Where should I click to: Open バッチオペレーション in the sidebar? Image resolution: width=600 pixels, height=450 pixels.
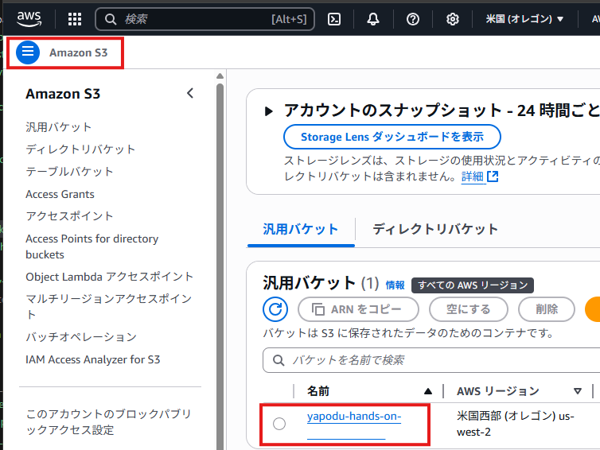81,337
